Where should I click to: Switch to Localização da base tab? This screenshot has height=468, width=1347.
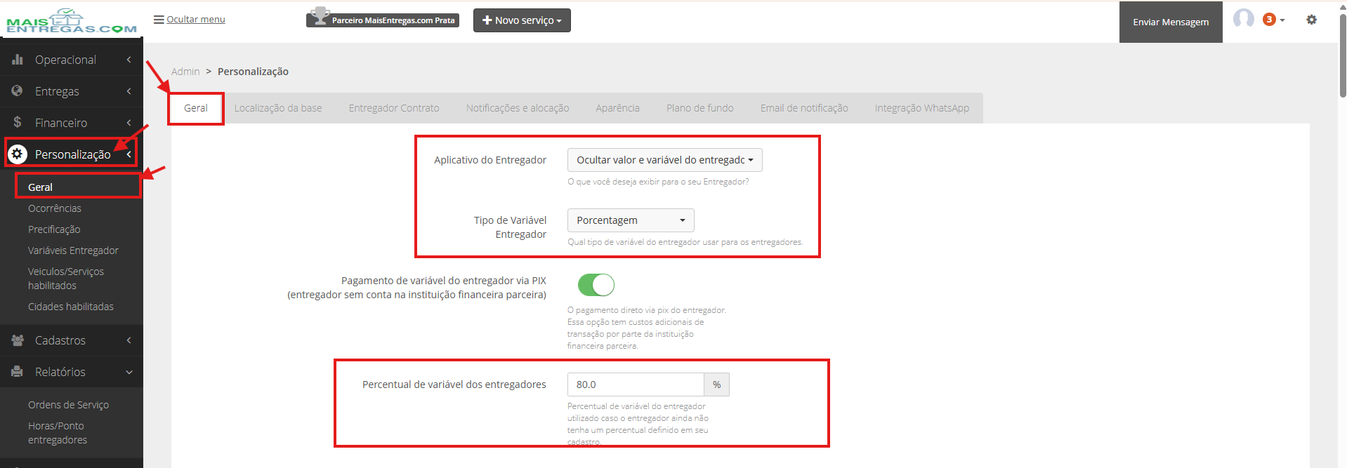pos(278,108)
